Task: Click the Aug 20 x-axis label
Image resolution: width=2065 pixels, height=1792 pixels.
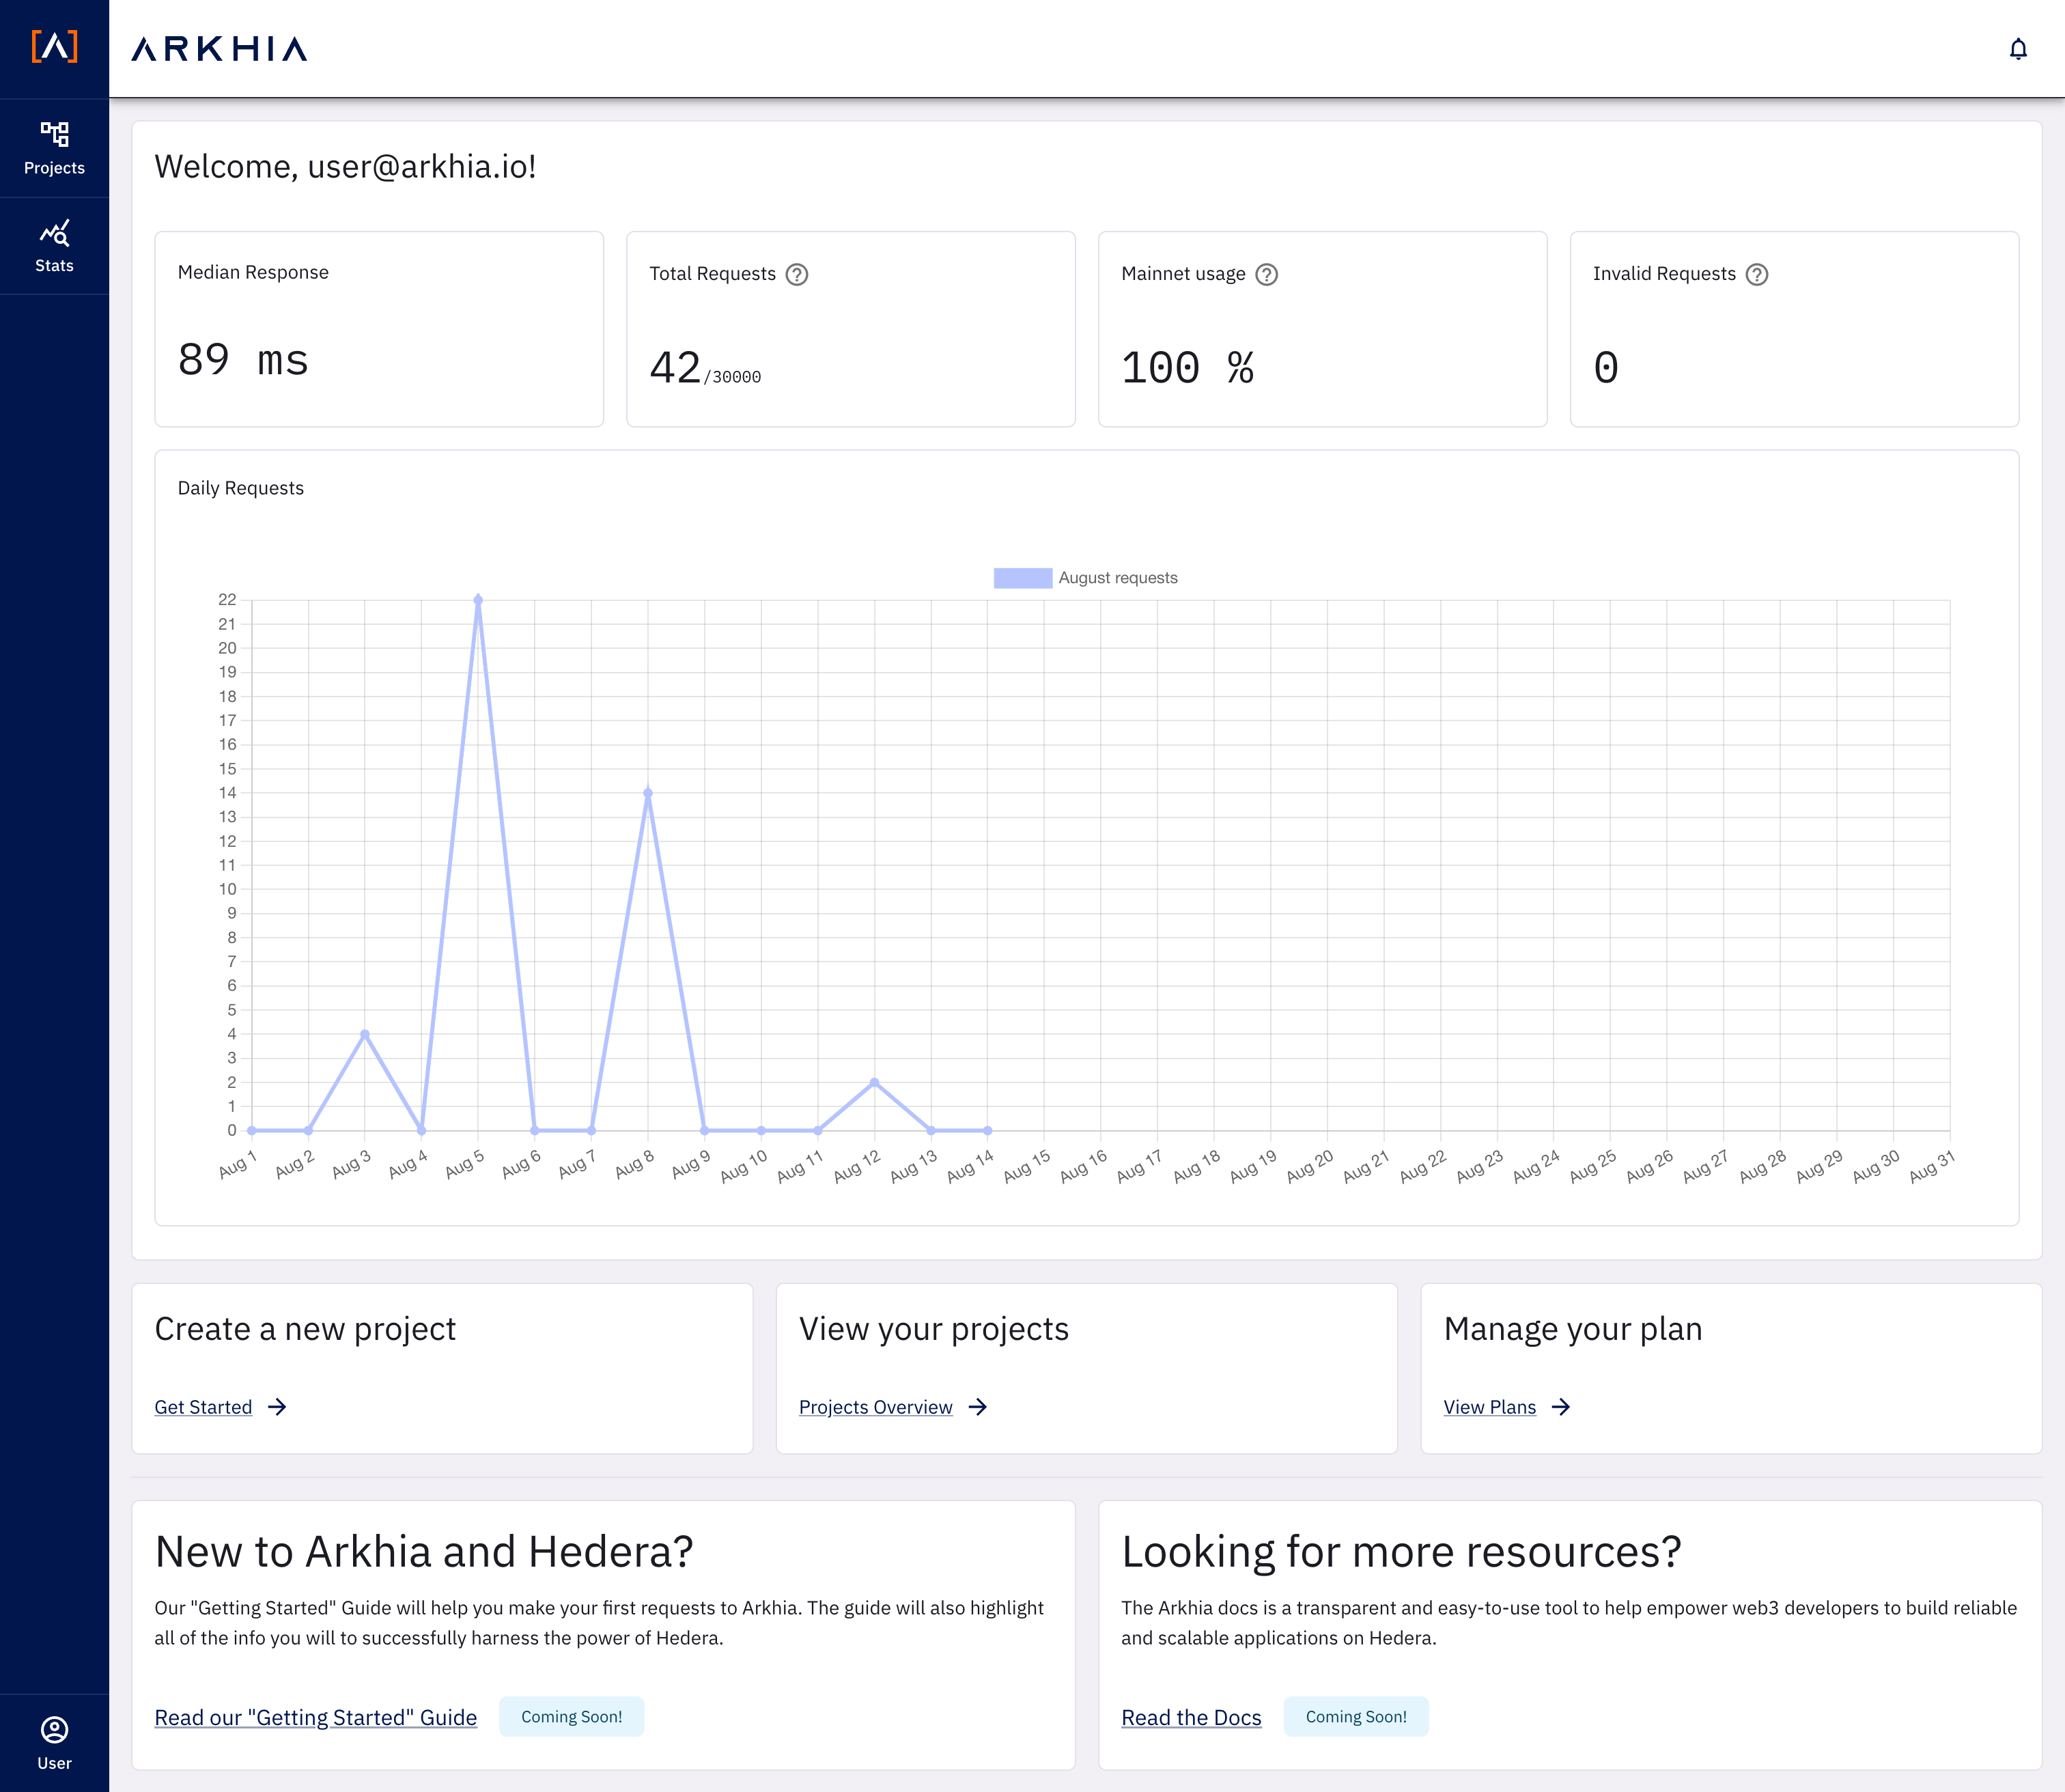Action: tap(1309, 1166)
